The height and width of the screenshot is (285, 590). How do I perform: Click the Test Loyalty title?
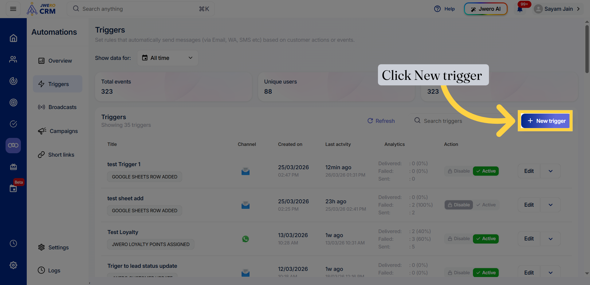pyautogui.click(x=123, y=232)
